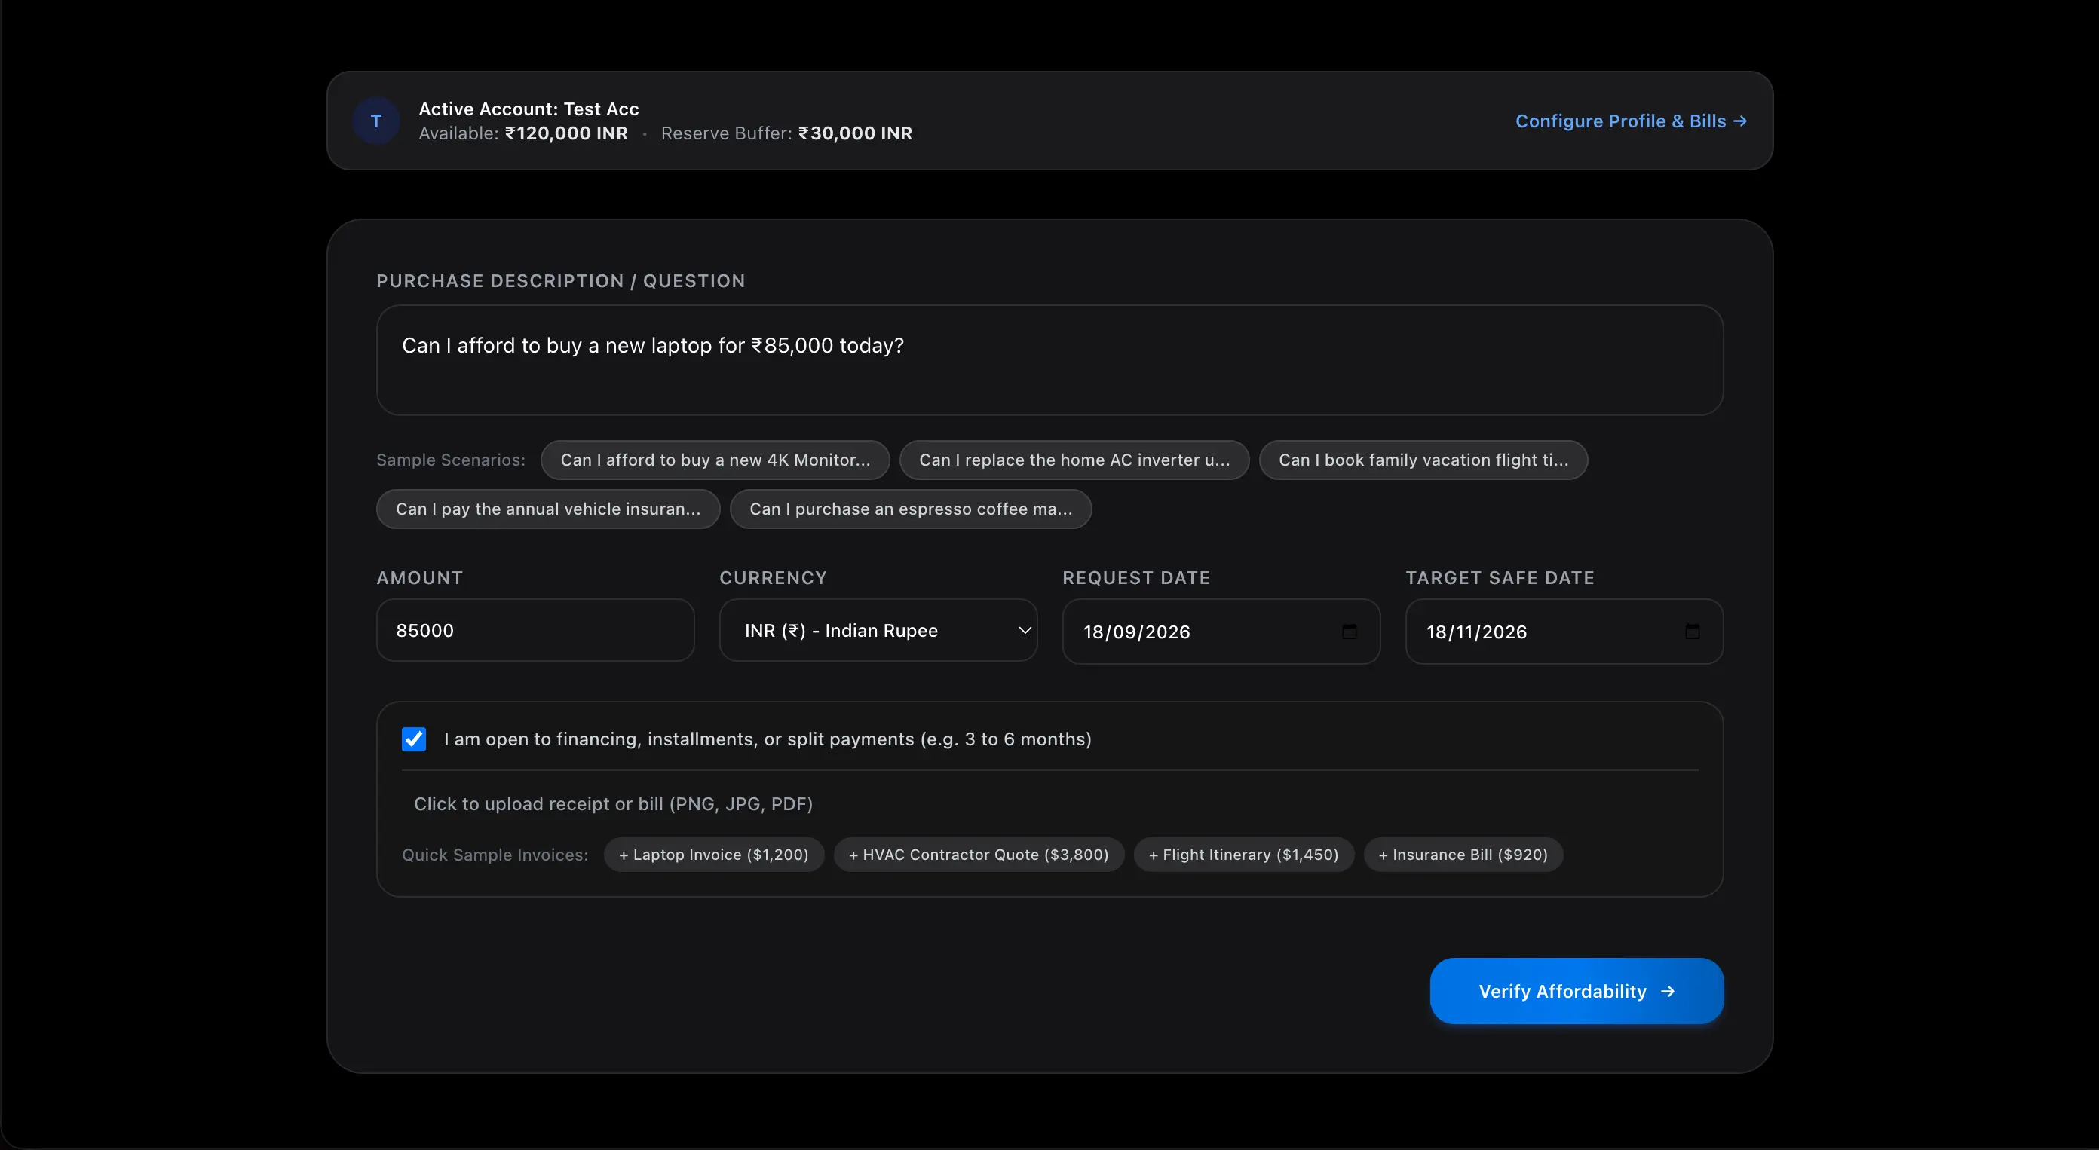Add the Laptop Invoice ($1,200) sample

tap(713, 855)
